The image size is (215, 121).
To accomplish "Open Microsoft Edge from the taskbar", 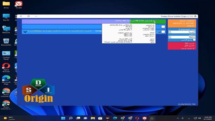I will 115,118.
